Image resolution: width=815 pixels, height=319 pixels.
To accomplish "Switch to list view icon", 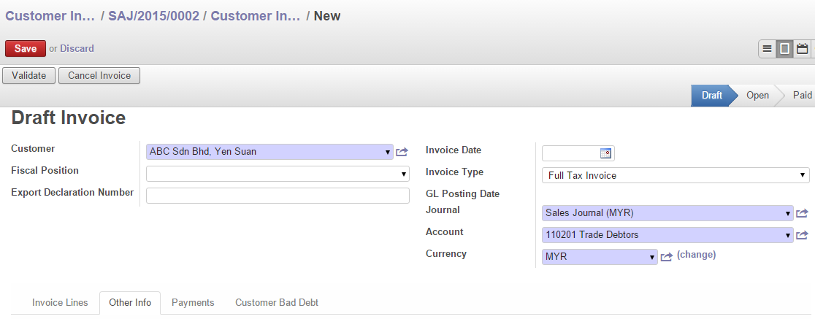I will tap(768, 50).
